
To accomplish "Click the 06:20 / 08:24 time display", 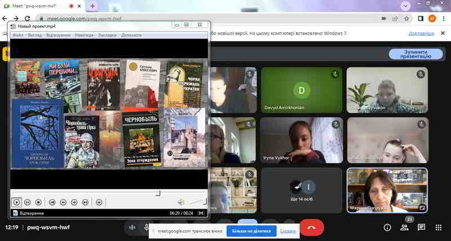I will pos(181,213).
